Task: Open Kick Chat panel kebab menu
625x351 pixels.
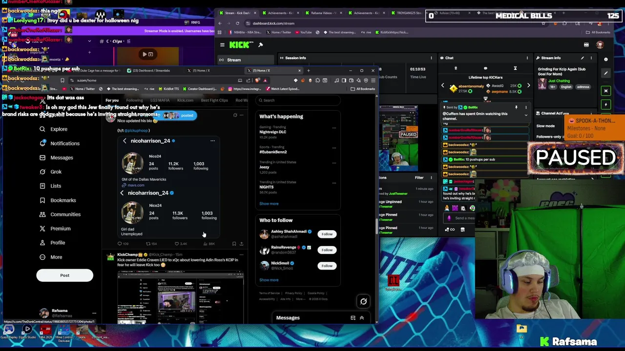Action: tap(527, 58)
